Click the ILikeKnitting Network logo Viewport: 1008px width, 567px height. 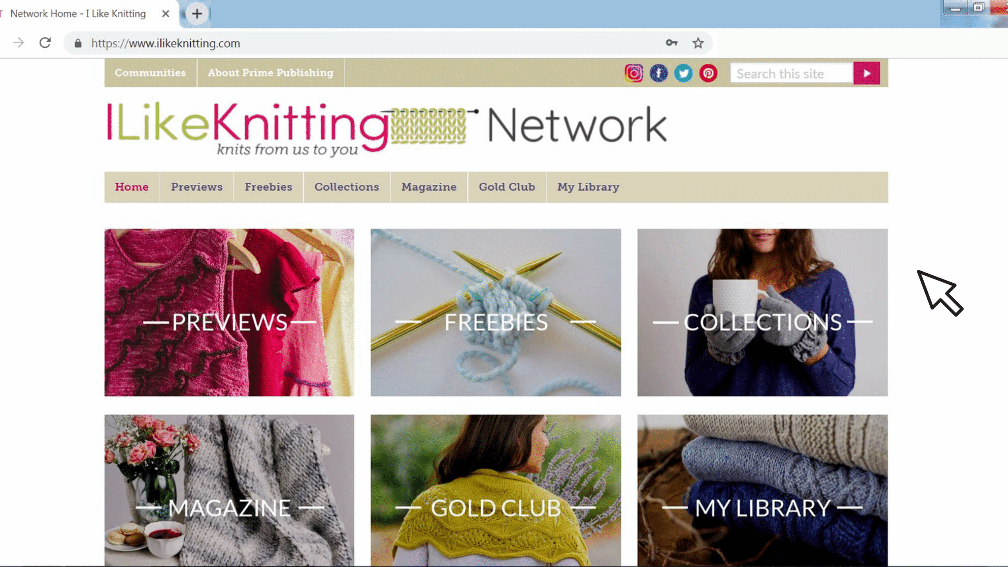point(387,128)
